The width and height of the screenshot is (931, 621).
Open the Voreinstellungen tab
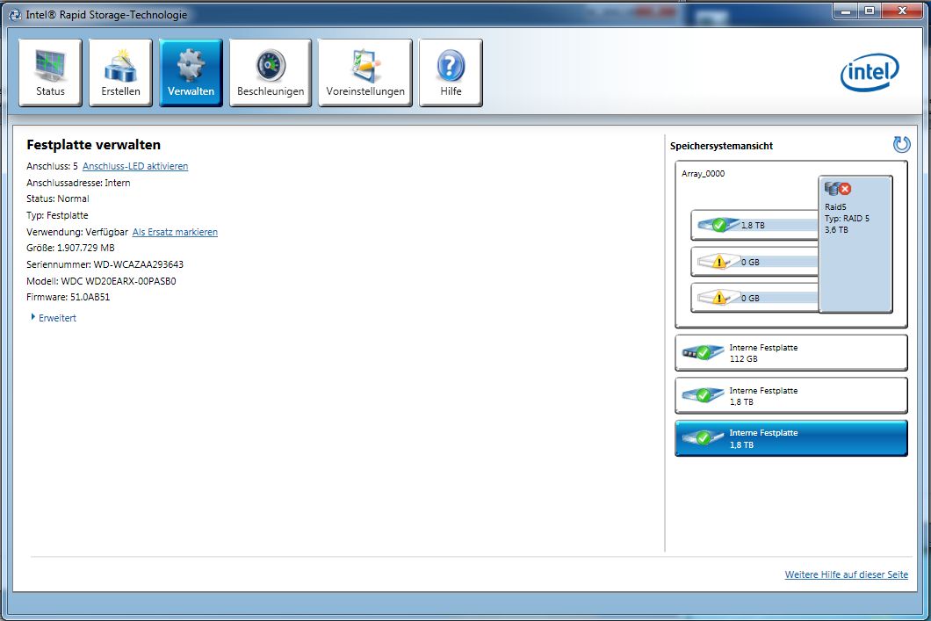pyautogui.click(x=365, y=72)
